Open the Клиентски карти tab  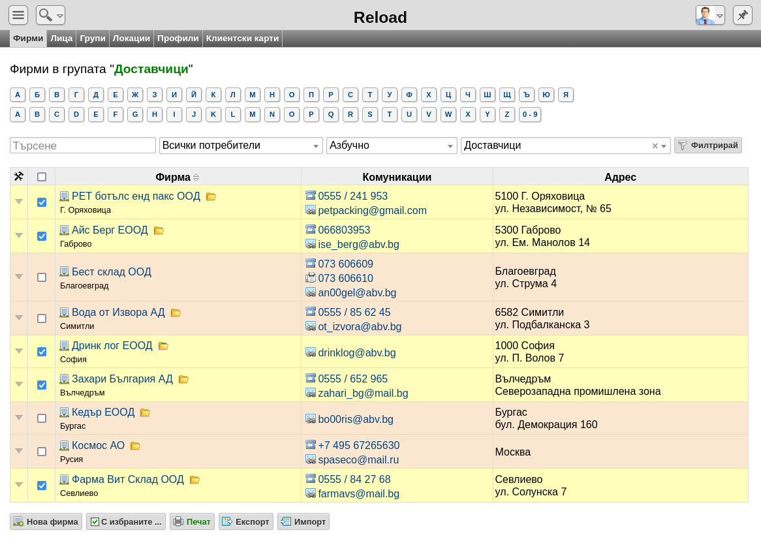coord(242,39)
